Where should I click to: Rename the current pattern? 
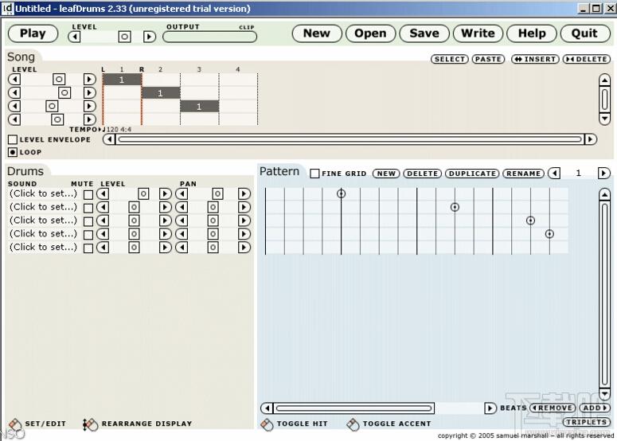(523, 174)
